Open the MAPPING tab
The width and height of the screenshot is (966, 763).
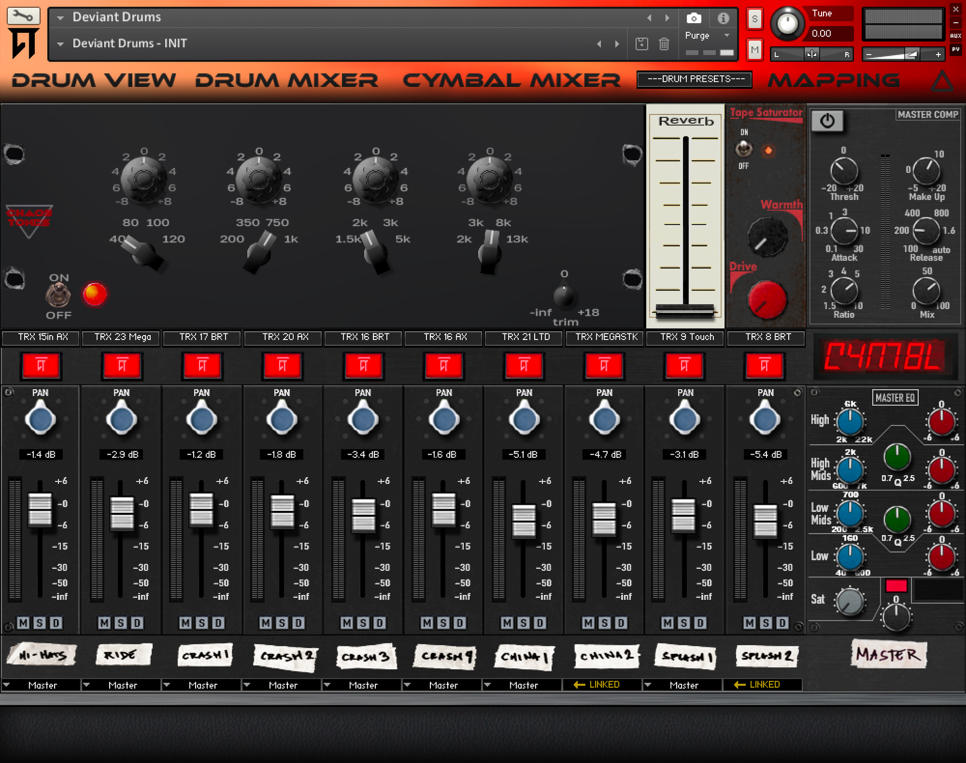click(x=834, y=80)
